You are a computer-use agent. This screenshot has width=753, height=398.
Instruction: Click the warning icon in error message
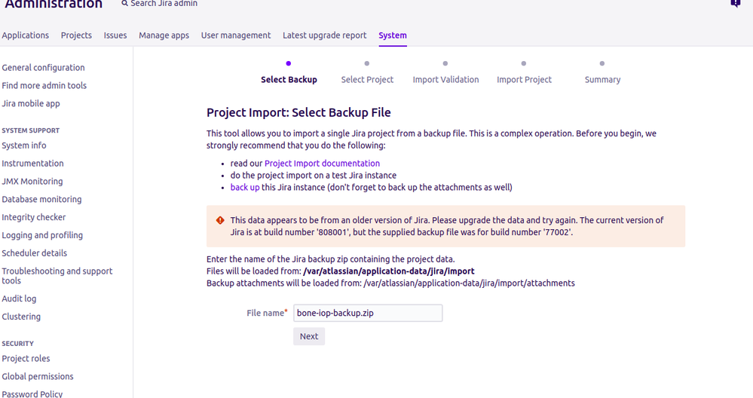(220, 220)
